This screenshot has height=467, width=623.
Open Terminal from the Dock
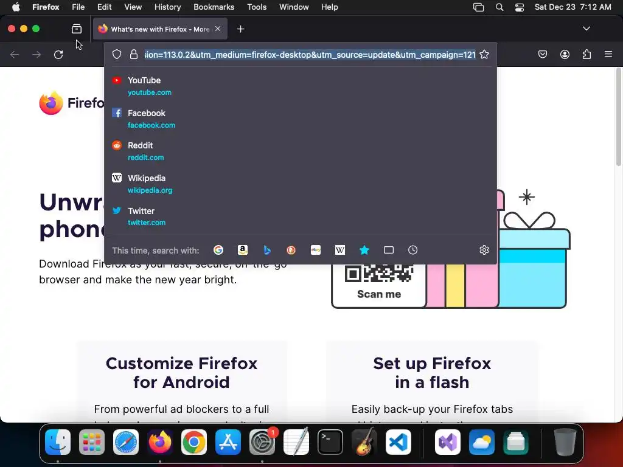coord(330,442)
